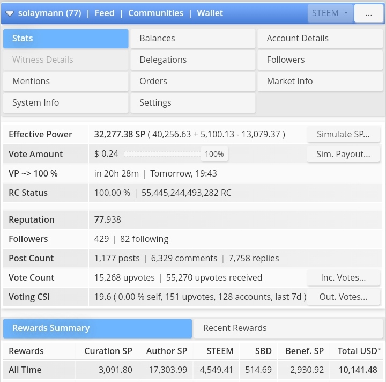The width and height of the screenshot is (386, 382).
Task: Open the Delegations tab
Action: point(193,60)
